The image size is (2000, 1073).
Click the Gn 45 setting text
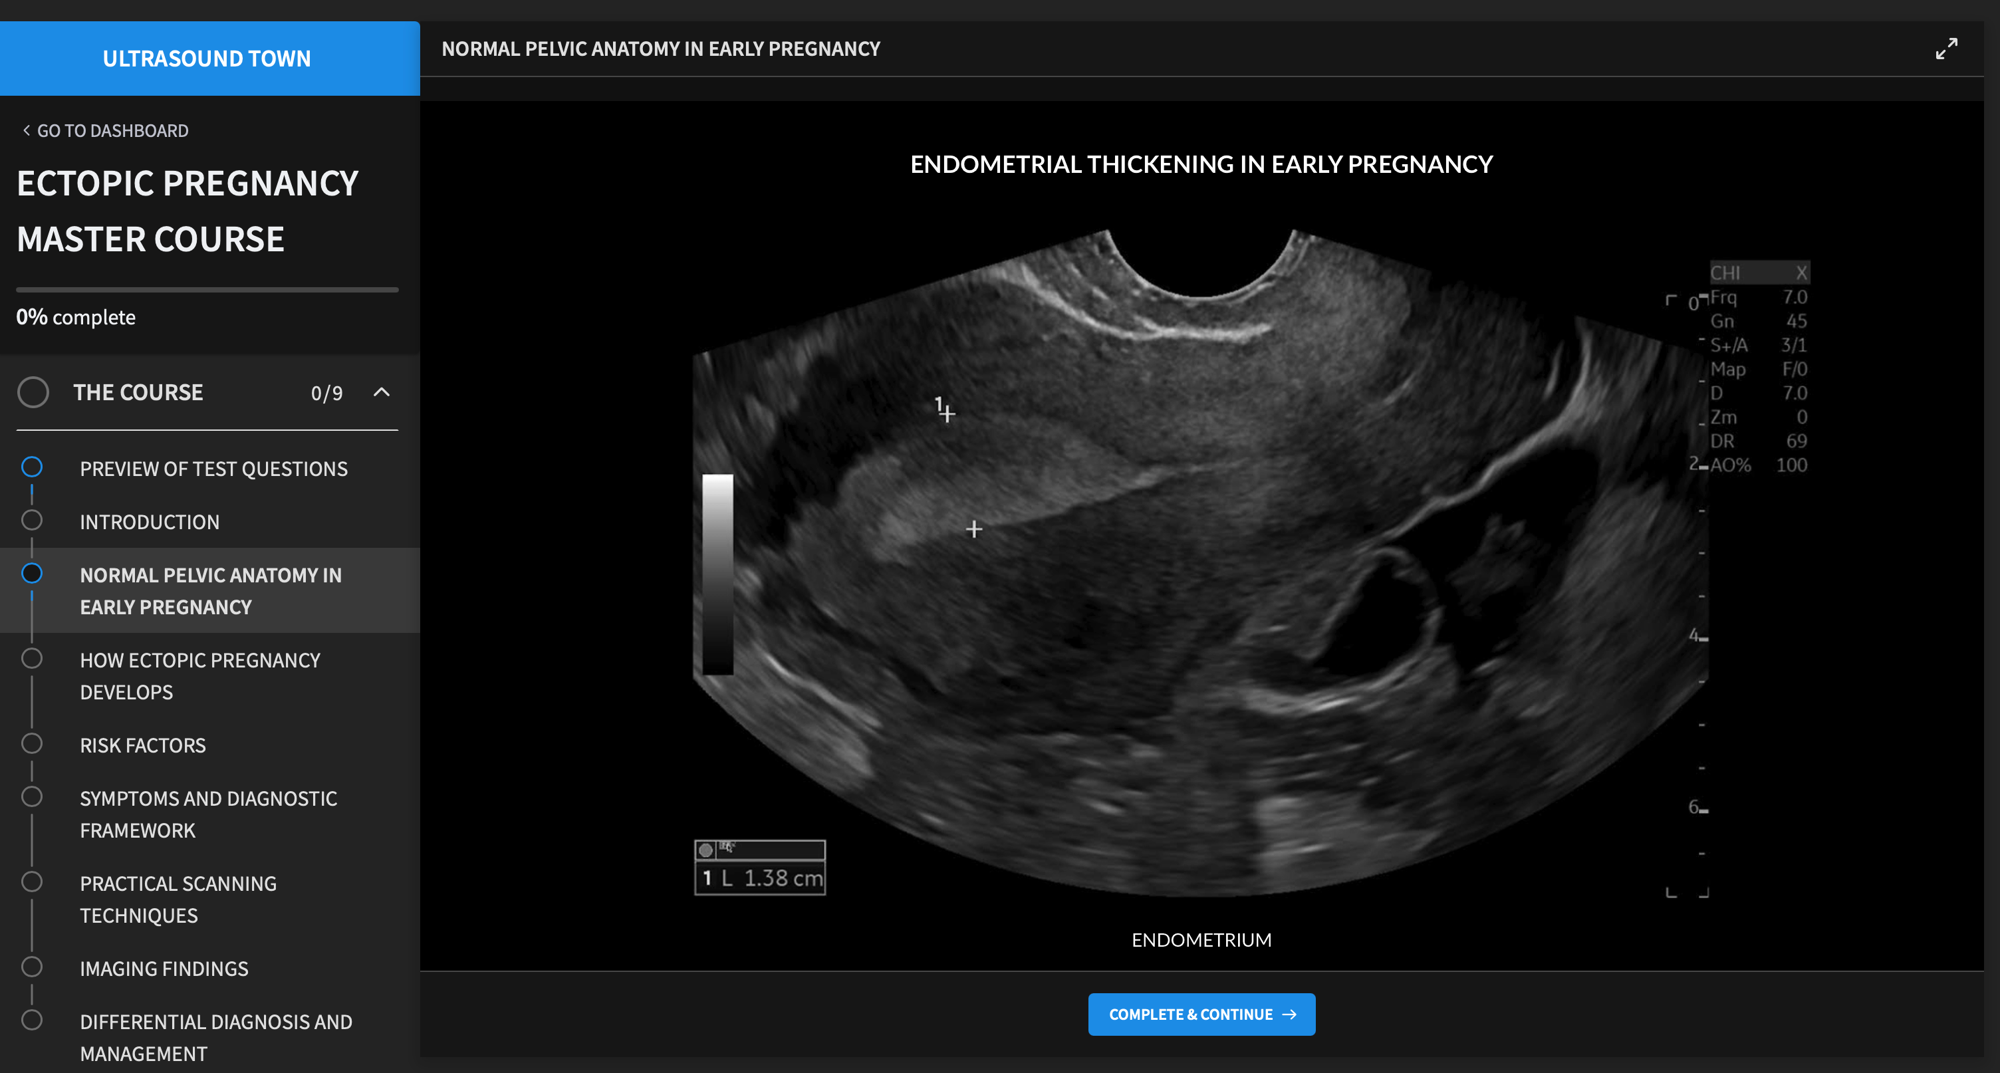pyautogui.click(x=1759, y=320)
